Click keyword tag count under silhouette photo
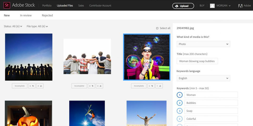 (32, 86)
